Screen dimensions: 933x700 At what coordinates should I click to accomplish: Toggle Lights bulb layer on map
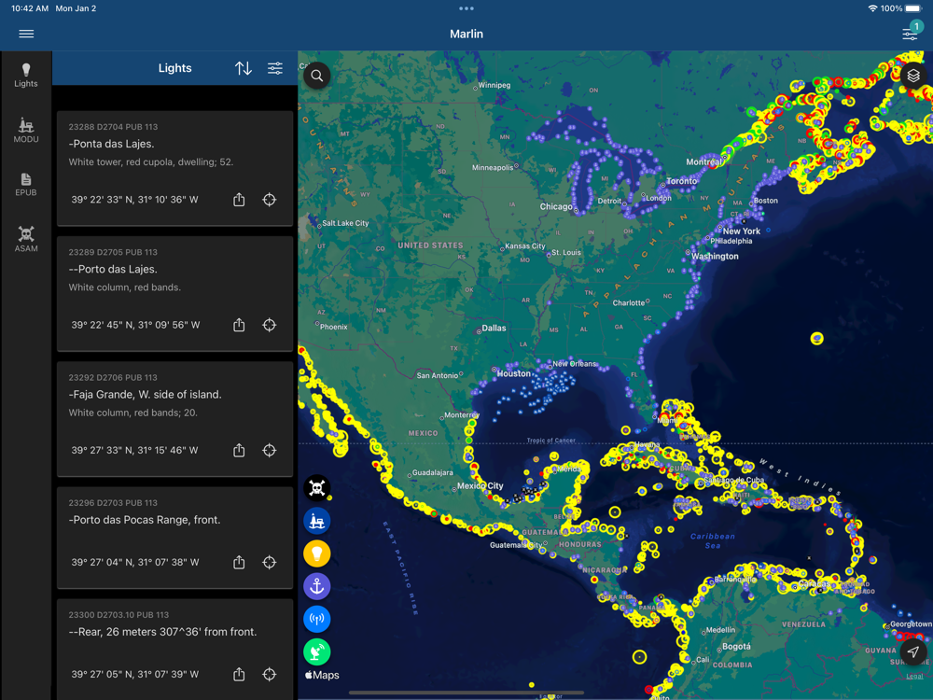click(317, 553)
